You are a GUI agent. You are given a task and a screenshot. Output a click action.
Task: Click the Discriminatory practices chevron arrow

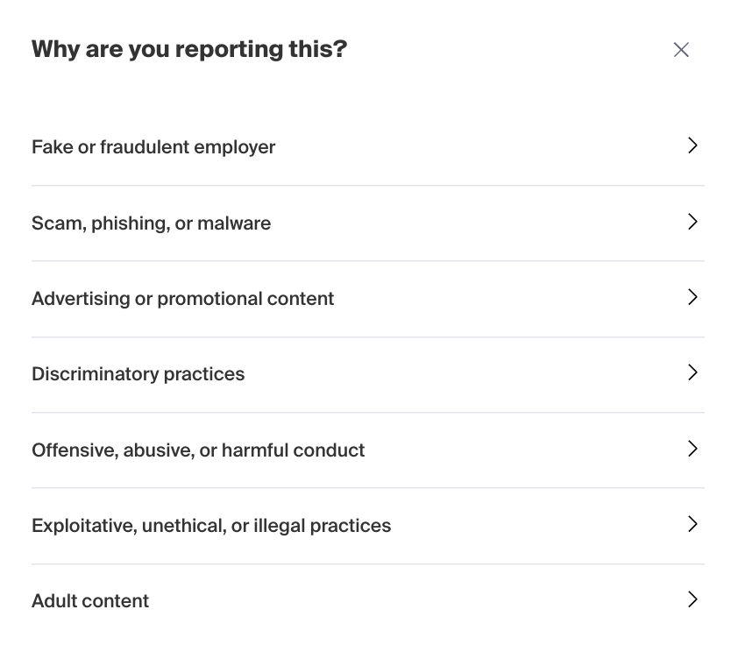(x=692, y=373)
